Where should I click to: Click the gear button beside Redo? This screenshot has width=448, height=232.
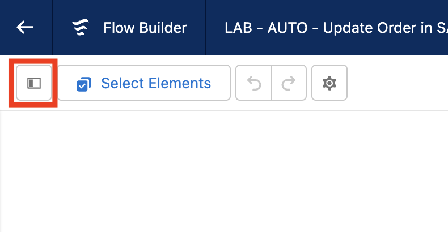(x=329, y=83)
